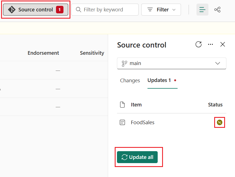Image resolution: width=235 pixels, height=177 pixels.
Task: Open the lineage view icon
Action: tap(217, 9)
